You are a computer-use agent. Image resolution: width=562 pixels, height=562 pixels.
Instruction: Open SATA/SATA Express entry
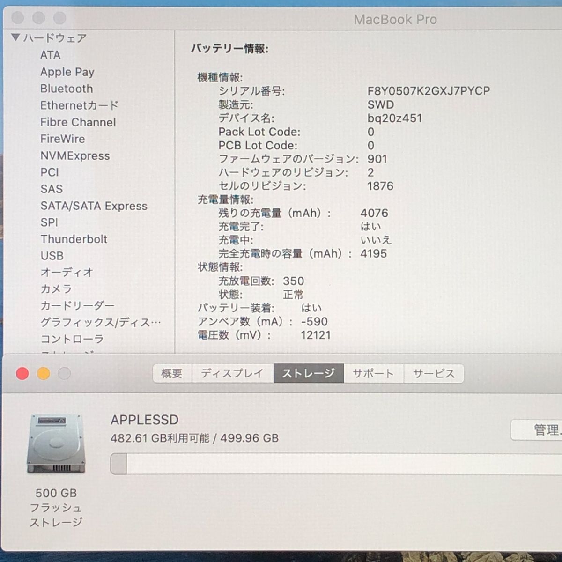pos(94,206)
